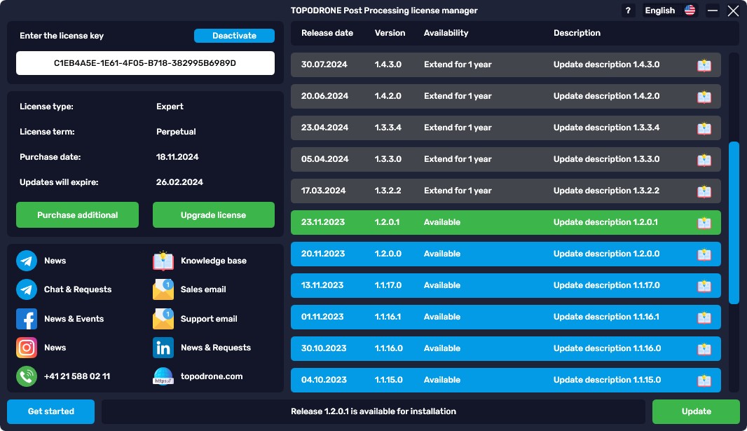Screen dimensions: 747x431
Task: Click the 'Chat & Requests' label
Action: pos(78,289)
